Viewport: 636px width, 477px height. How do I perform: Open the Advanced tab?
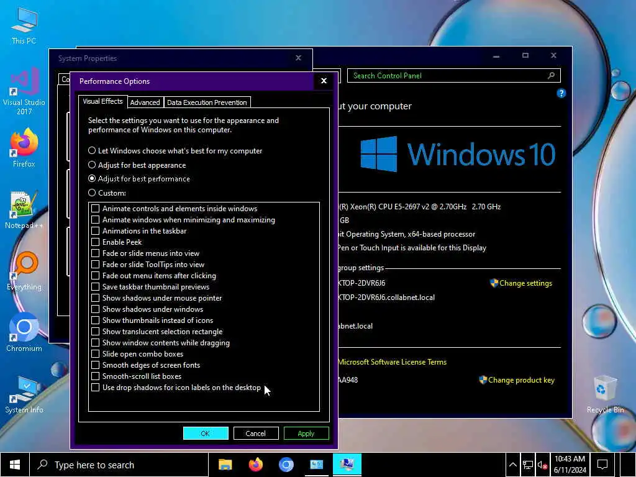point(145,102)
